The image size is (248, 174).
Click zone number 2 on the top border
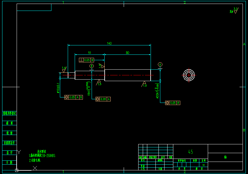tap(184, 2)
